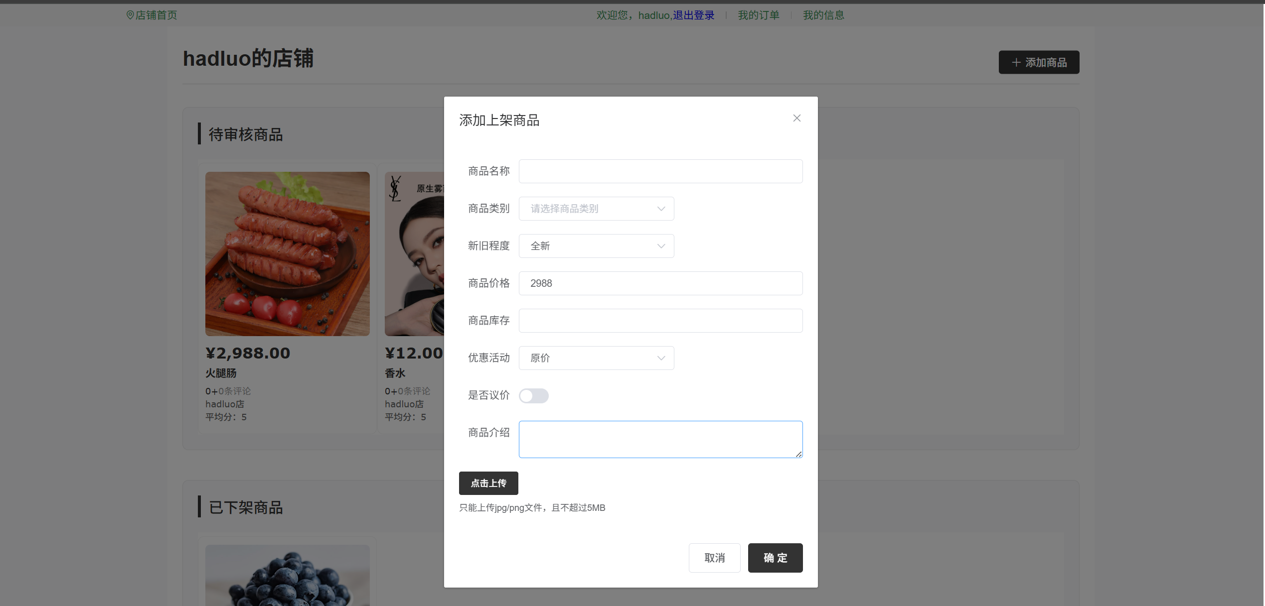
Task: Click the 商品类别 dropdown chevron
Action: click(661, 209)
